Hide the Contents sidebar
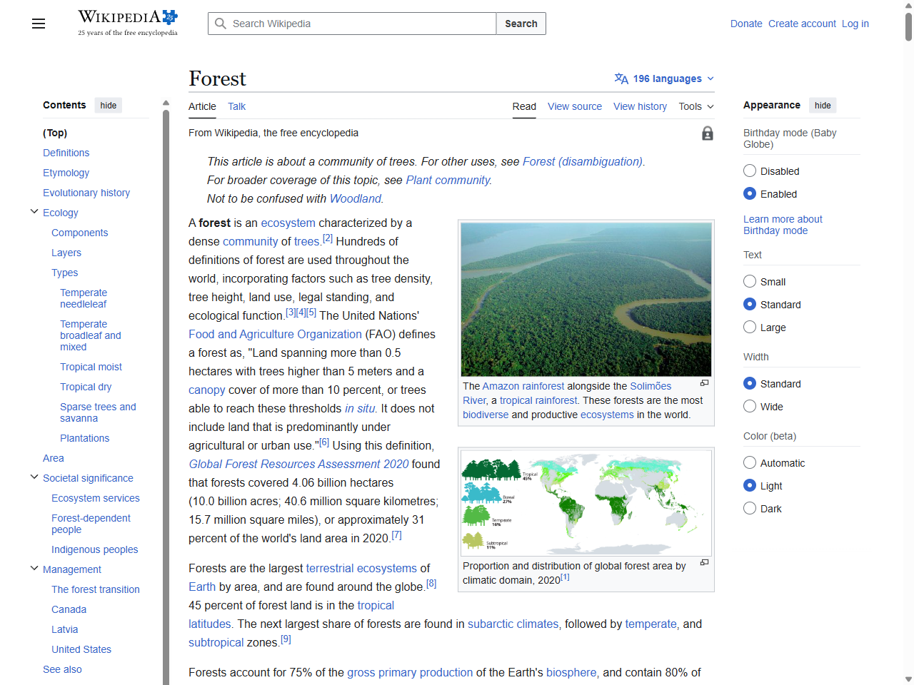 [109, 106]
